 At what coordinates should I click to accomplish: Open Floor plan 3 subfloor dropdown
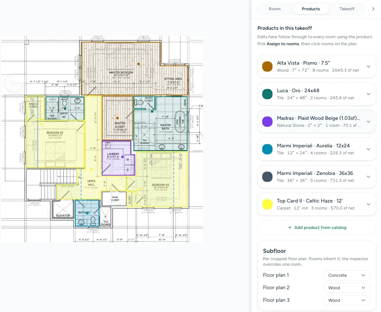347,300
